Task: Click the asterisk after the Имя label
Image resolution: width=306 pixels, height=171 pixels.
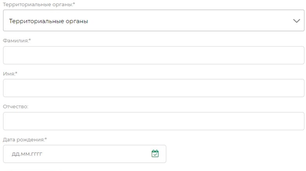Action: pyautogui.click(x=16, y=73)
